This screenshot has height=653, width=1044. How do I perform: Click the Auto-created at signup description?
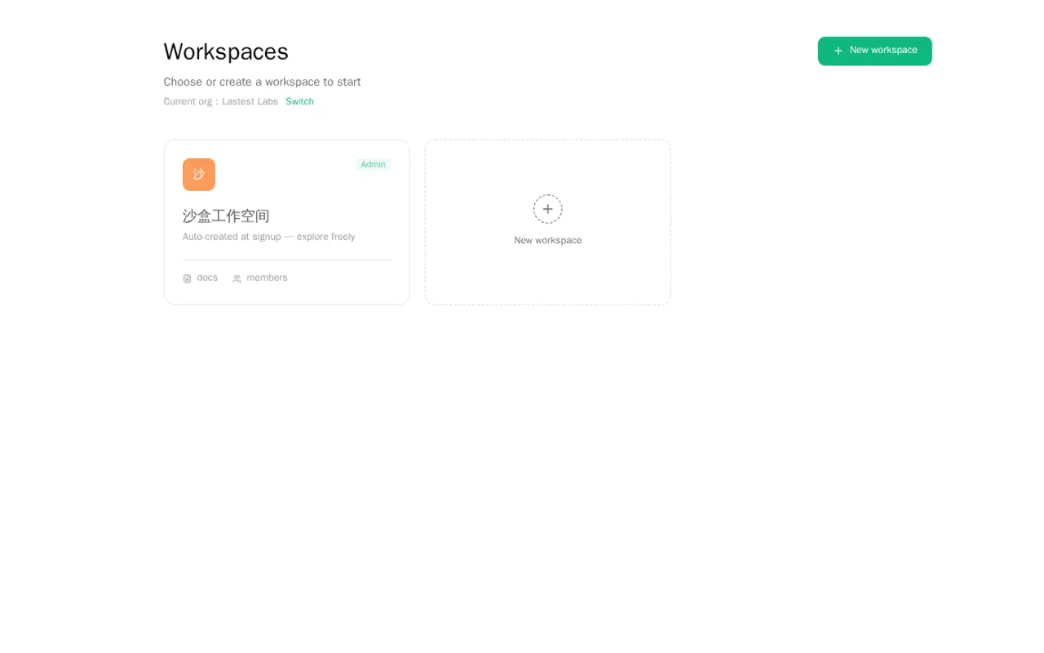click(269, 237)
